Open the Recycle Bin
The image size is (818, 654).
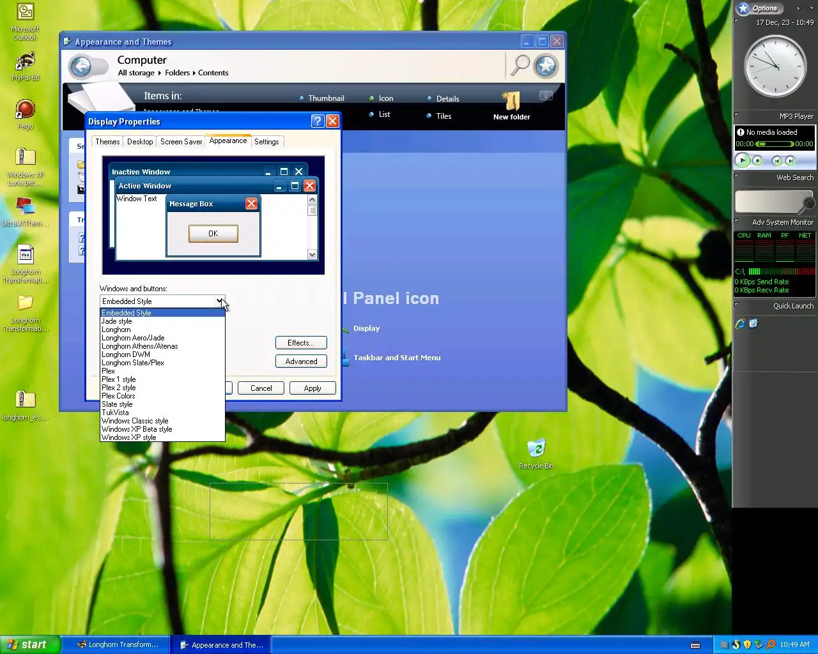point(536,448)
